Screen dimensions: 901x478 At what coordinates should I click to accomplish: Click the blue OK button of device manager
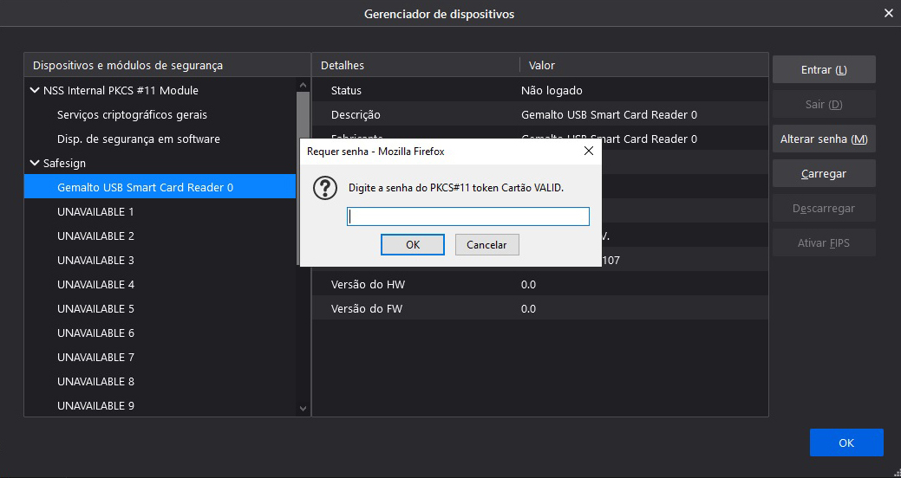point(846,442)
